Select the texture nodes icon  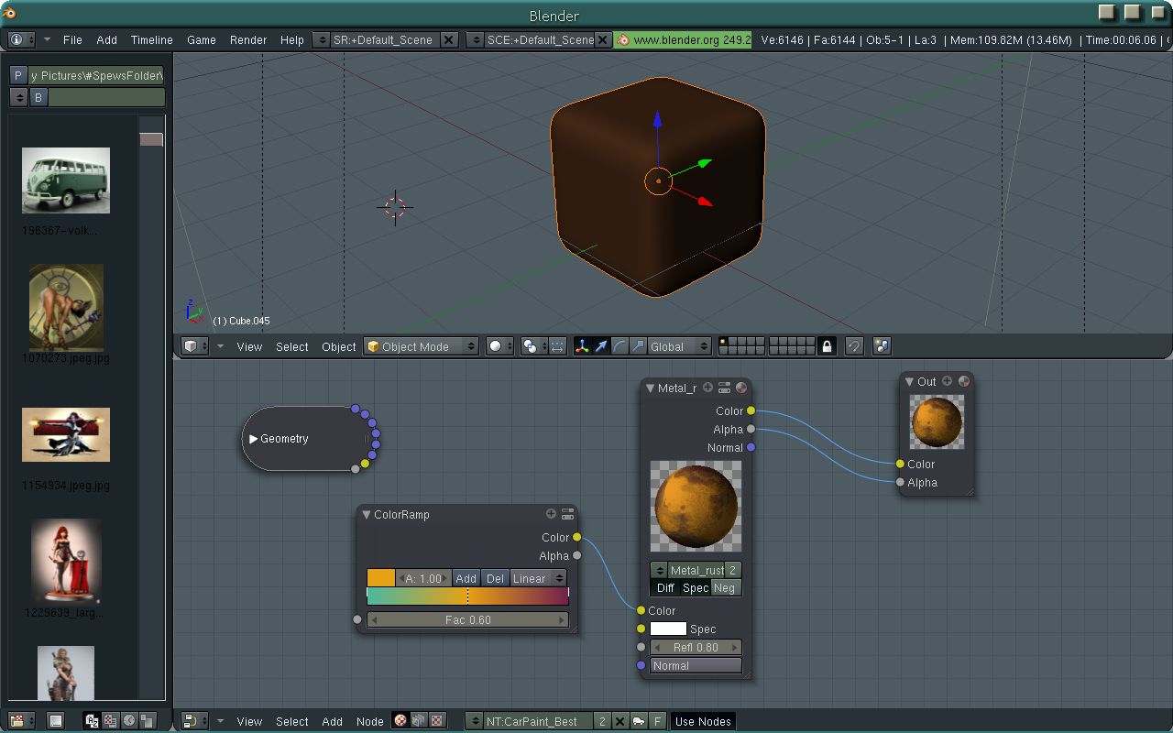coord(437,721)
